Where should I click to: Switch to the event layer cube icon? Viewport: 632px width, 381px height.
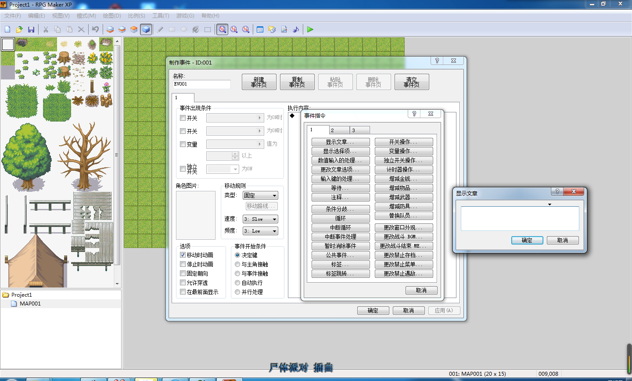pyautogui.click(x=146, y=29)
